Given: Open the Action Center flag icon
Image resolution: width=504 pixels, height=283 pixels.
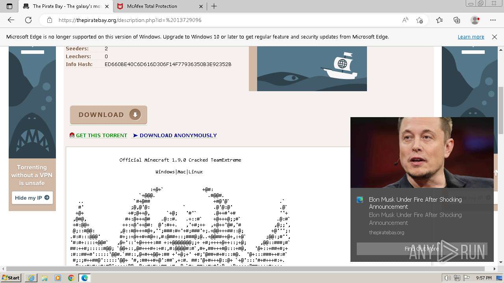Looking at the screenshot, I should click(x=467, y=278).
